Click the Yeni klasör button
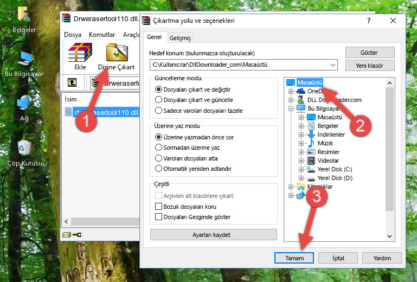 pos(370,66)
